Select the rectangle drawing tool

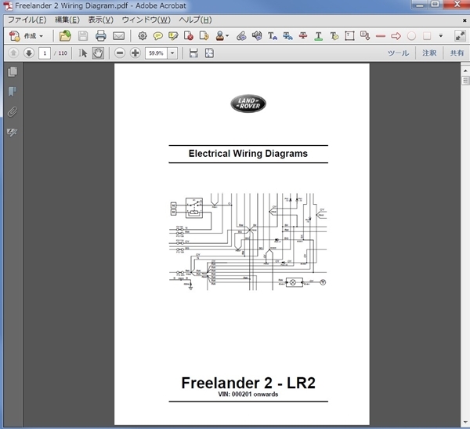pyautogui.click(x=427, y=36)
